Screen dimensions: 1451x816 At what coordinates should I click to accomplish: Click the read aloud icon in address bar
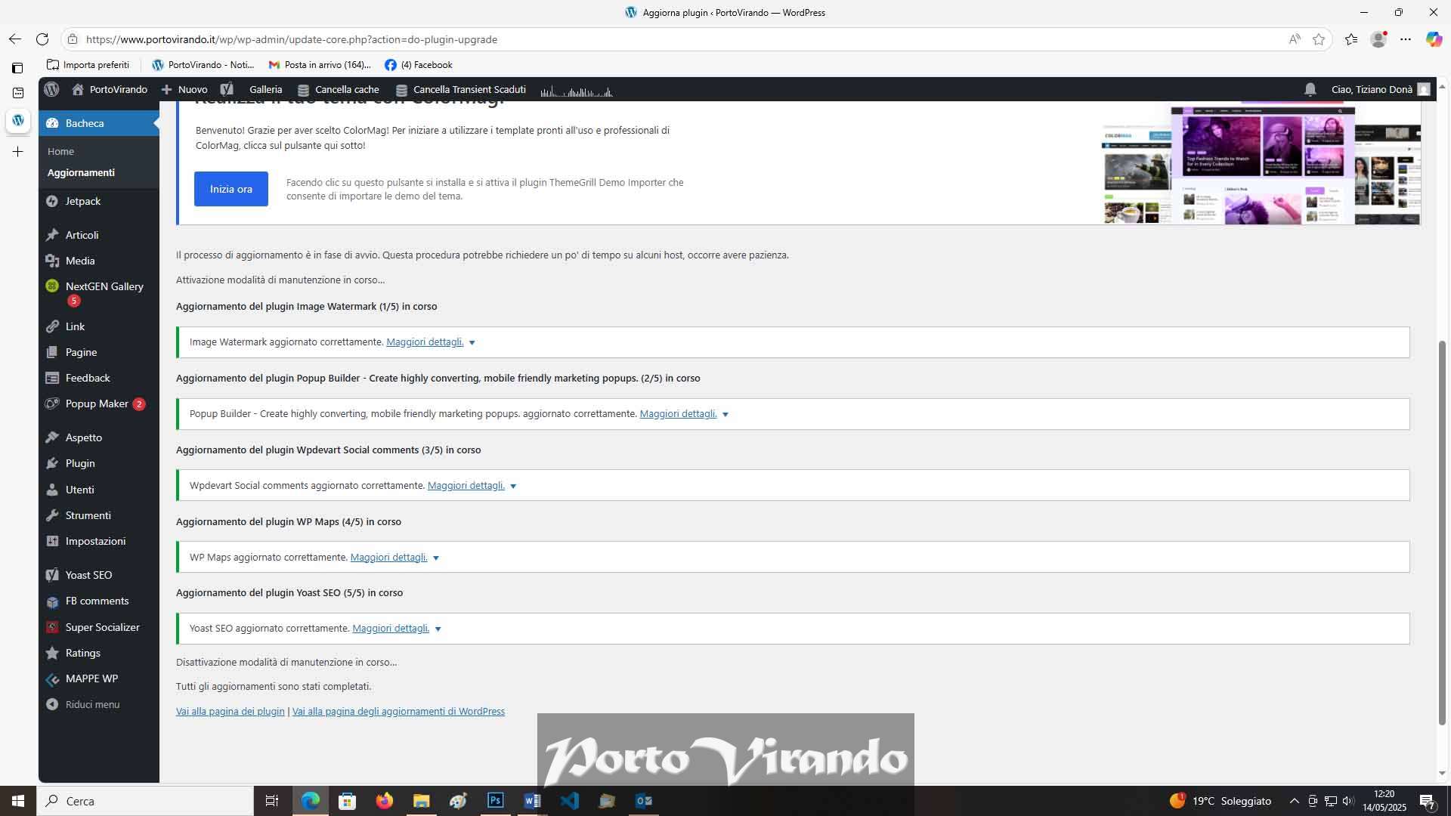click(x=1295, y=39)
